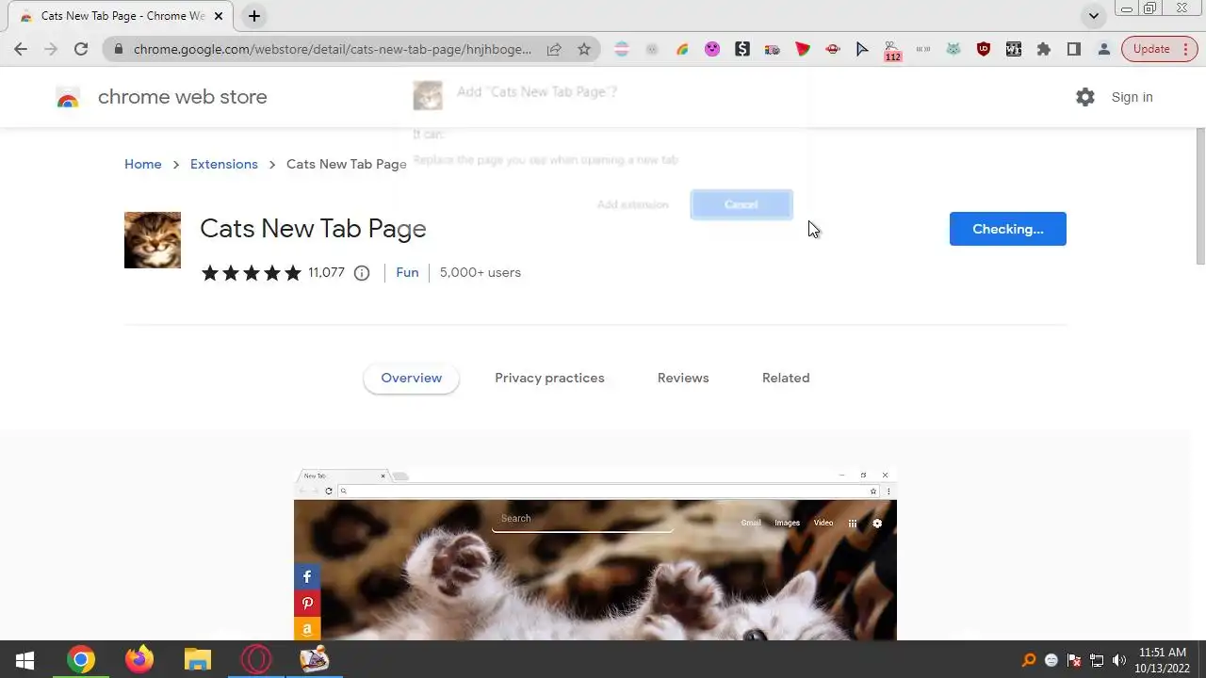The height and width of the screenshot is (678, 1206).
Task: Open Chrome Web Store settings gear
Action: coord(1085,97)
